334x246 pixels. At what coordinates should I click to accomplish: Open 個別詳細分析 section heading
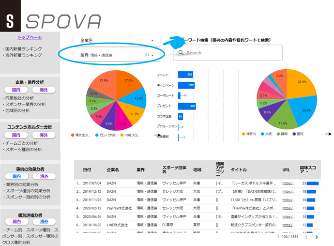[30, 215]
